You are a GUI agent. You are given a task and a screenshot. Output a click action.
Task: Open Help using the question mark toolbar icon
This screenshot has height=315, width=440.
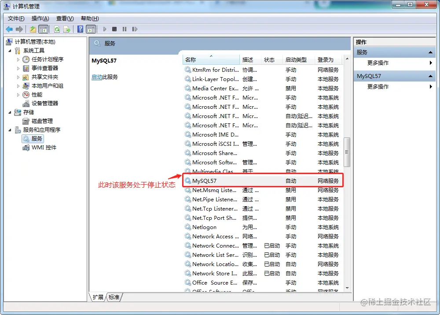click(x=81, y=29)
